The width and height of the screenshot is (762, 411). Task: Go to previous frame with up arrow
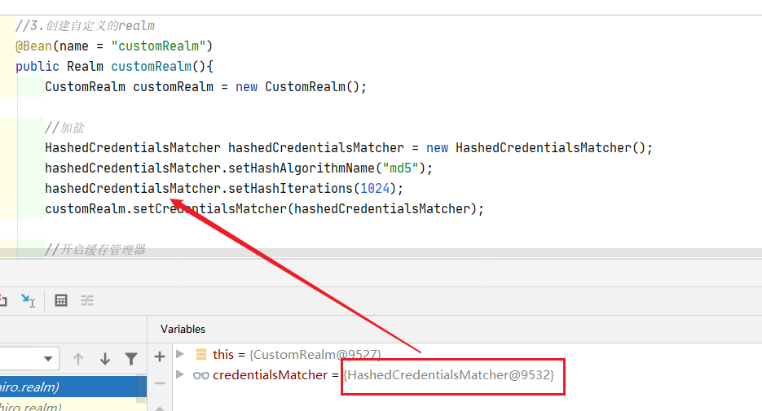pyautogui.click(x=77, y=359)
